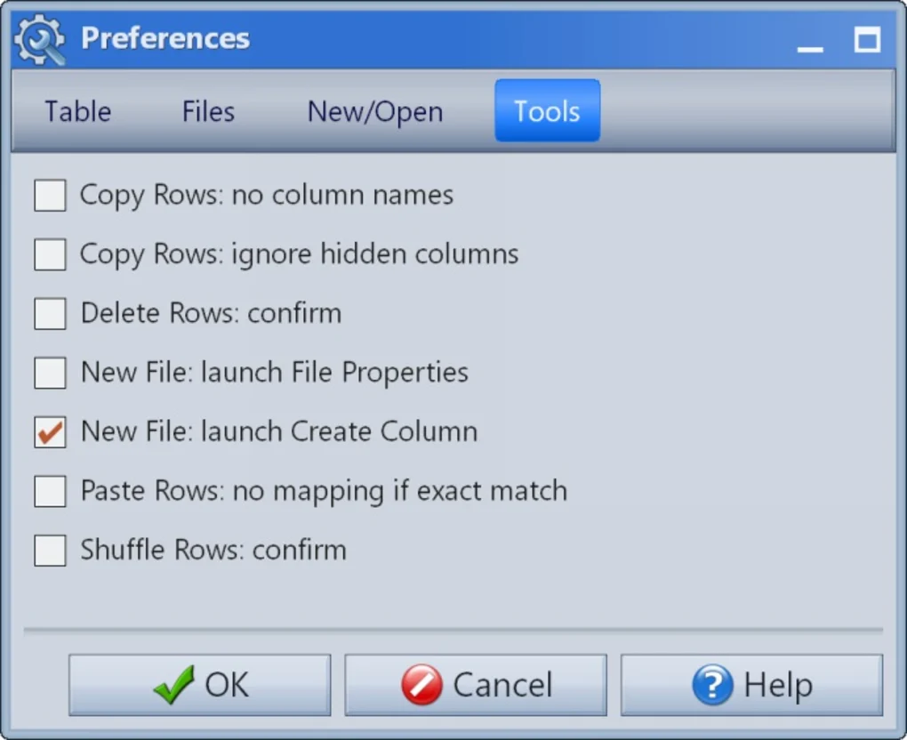Switch to the Table tab
The image size is (907, 740).
78,111
